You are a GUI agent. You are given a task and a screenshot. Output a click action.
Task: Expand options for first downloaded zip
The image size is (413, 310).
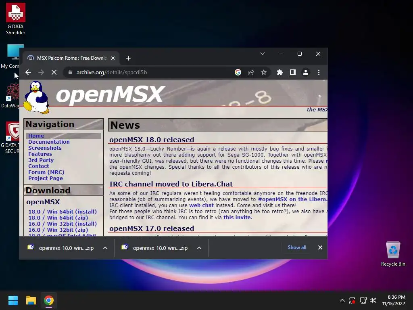105,248
